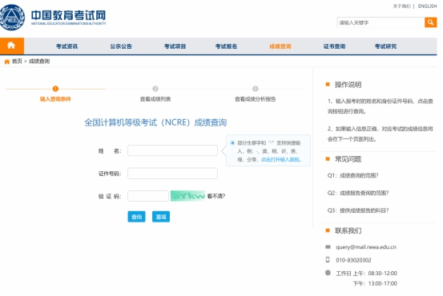Image resolution: width=443 pixels, height=296 pixels.
Task: Focus the 验证码 captcha input field
Action: point(148,196)
